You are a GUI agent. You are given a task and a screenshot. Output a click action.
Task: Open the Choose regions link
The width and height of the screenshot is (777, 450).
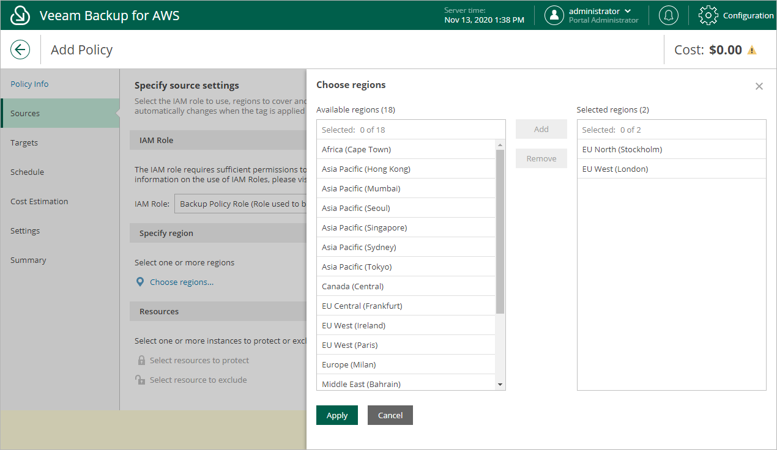182,282
